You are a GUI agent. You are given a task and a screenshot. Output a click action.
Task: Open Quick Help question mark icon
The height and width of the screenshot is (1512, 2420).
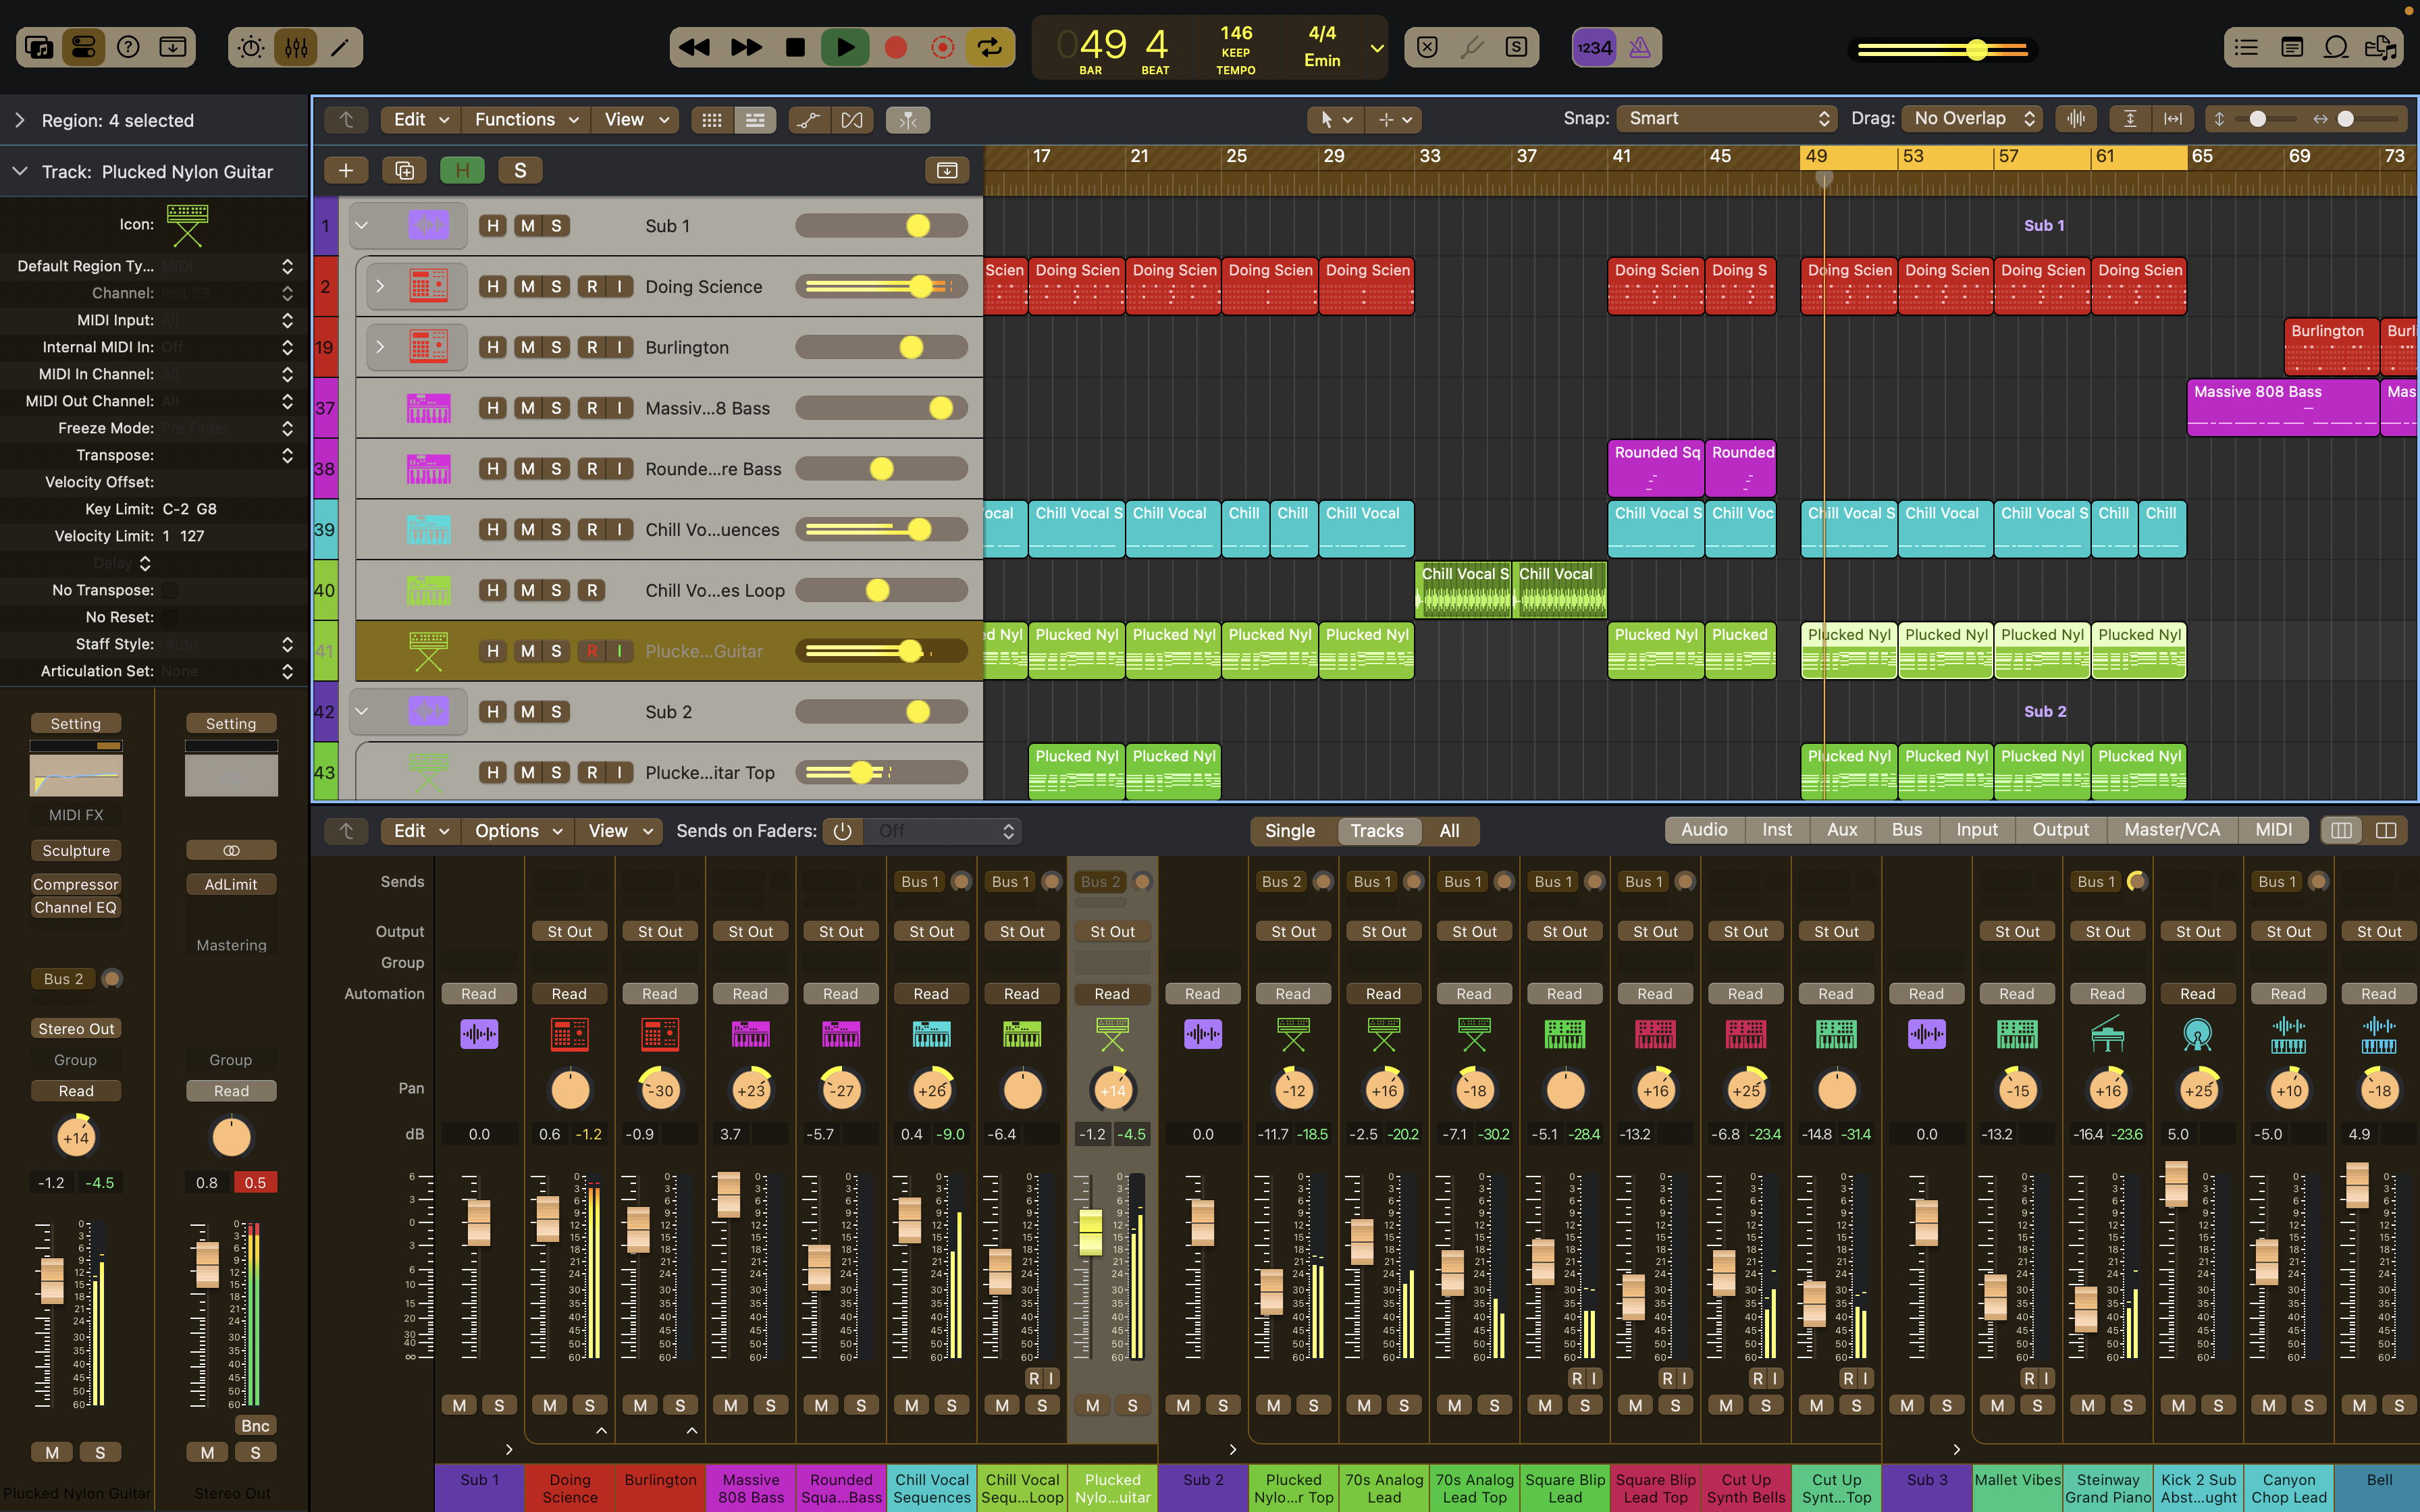tap(128, 47)
